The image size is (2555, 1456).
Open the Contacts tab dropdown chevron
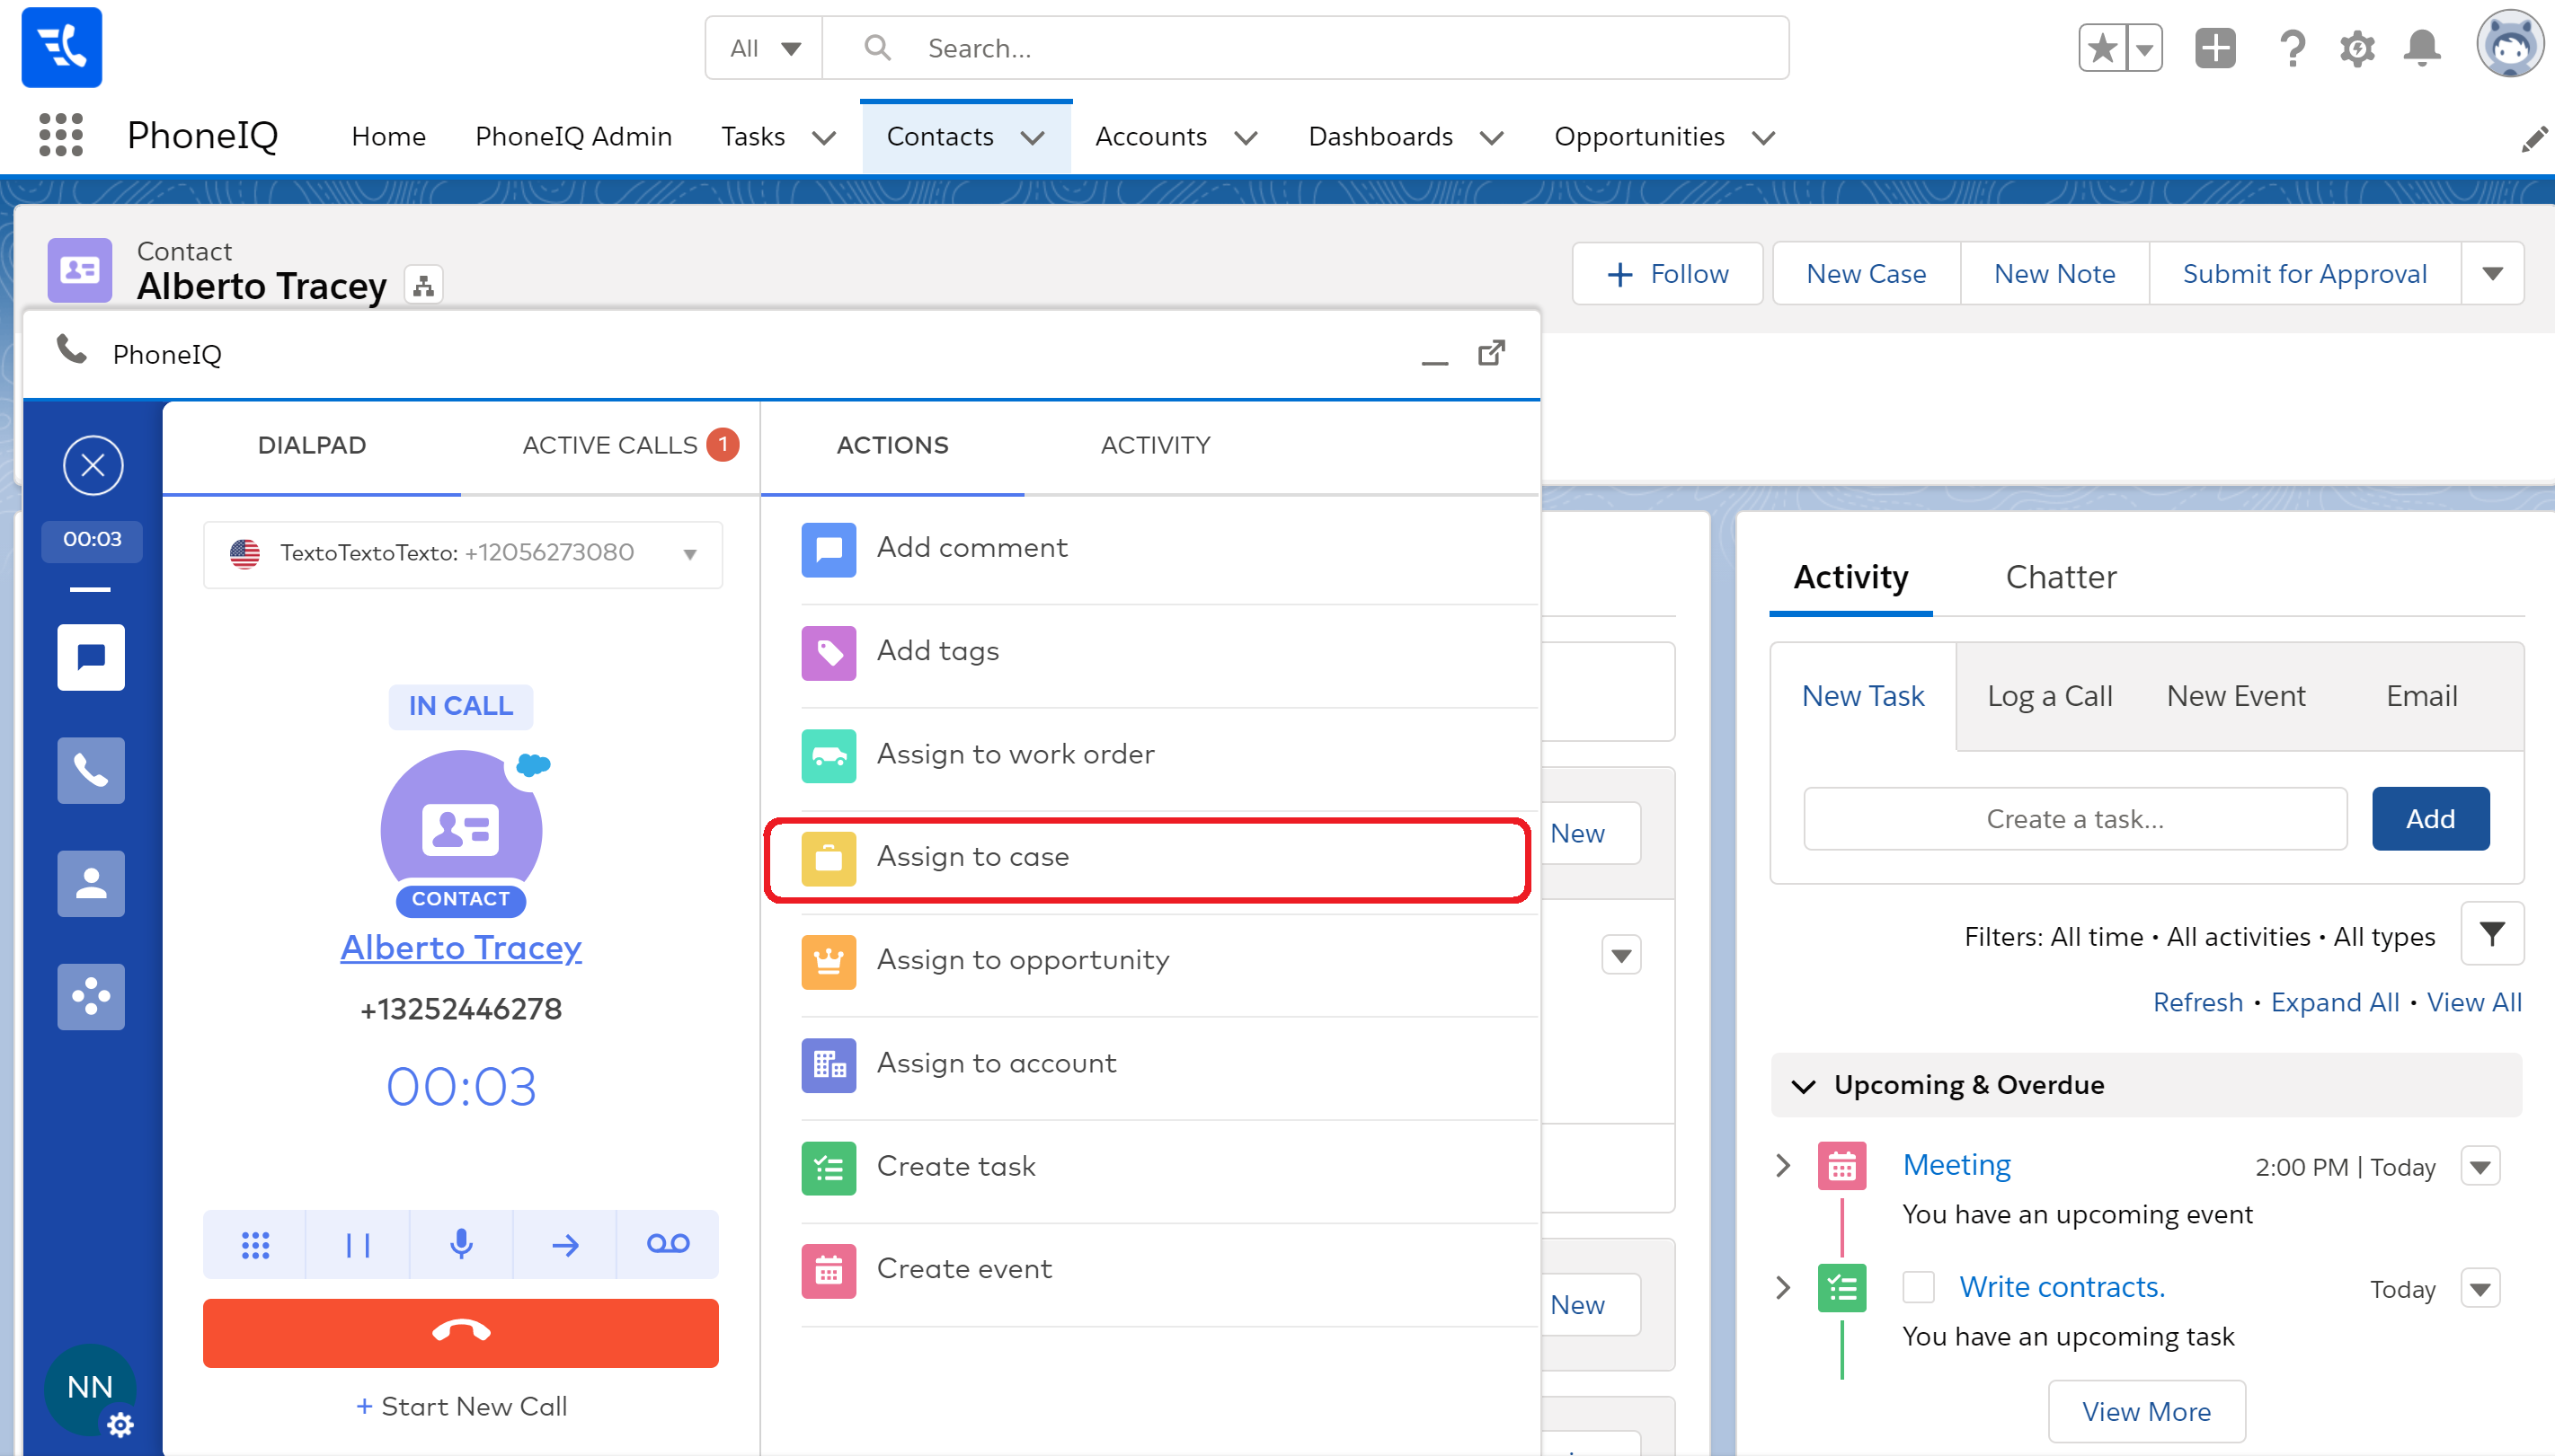pos(1034,137)
